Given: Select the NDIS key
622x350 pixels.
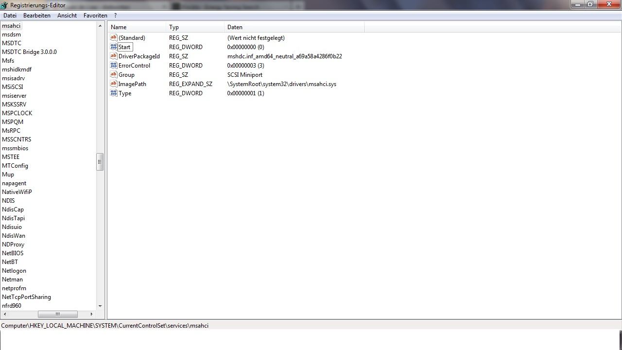Looking at the screenshot, I should click(x=8, y=201).
